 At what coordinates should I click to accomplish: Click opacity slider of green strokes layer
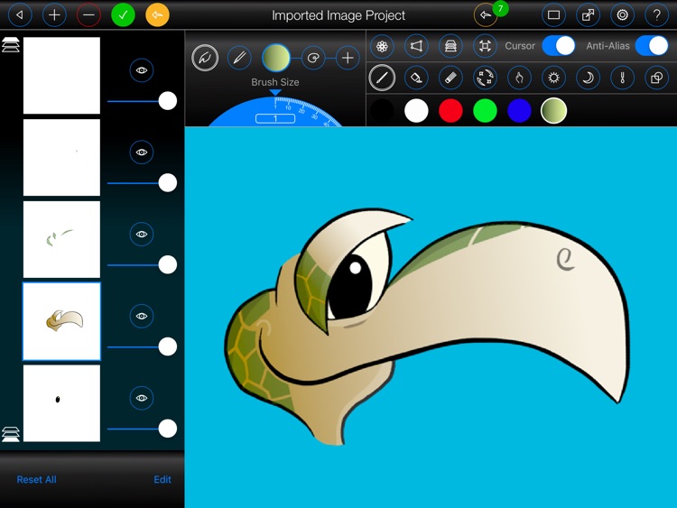click(x=142, y=265)
